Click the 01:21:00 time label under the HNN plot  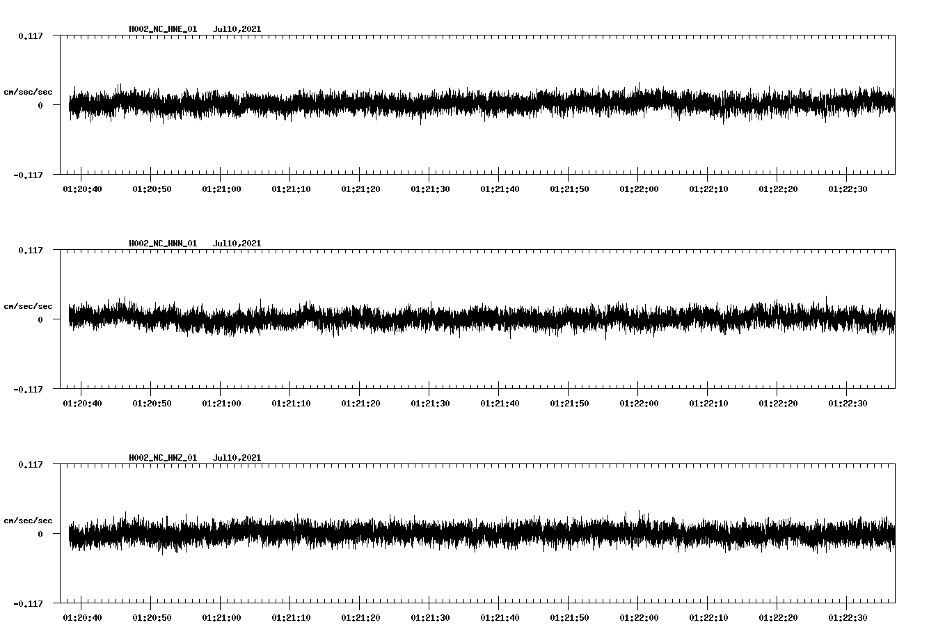coord(221,404)
